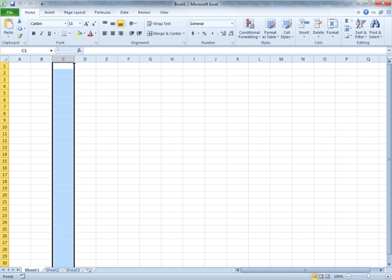392x280 pixels.
Task: Open text Orientation options
Action: point(132,23)
